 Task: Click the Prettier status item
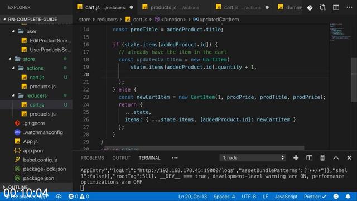[315, 196]
